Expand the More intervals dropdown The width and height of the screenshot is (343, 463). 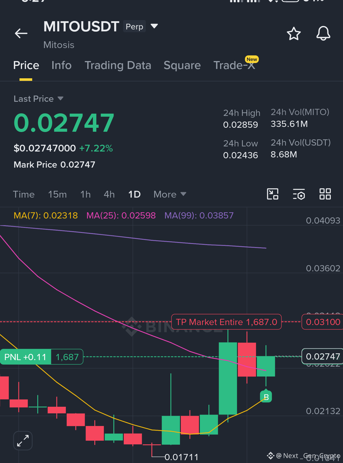(x=170, y=194)
